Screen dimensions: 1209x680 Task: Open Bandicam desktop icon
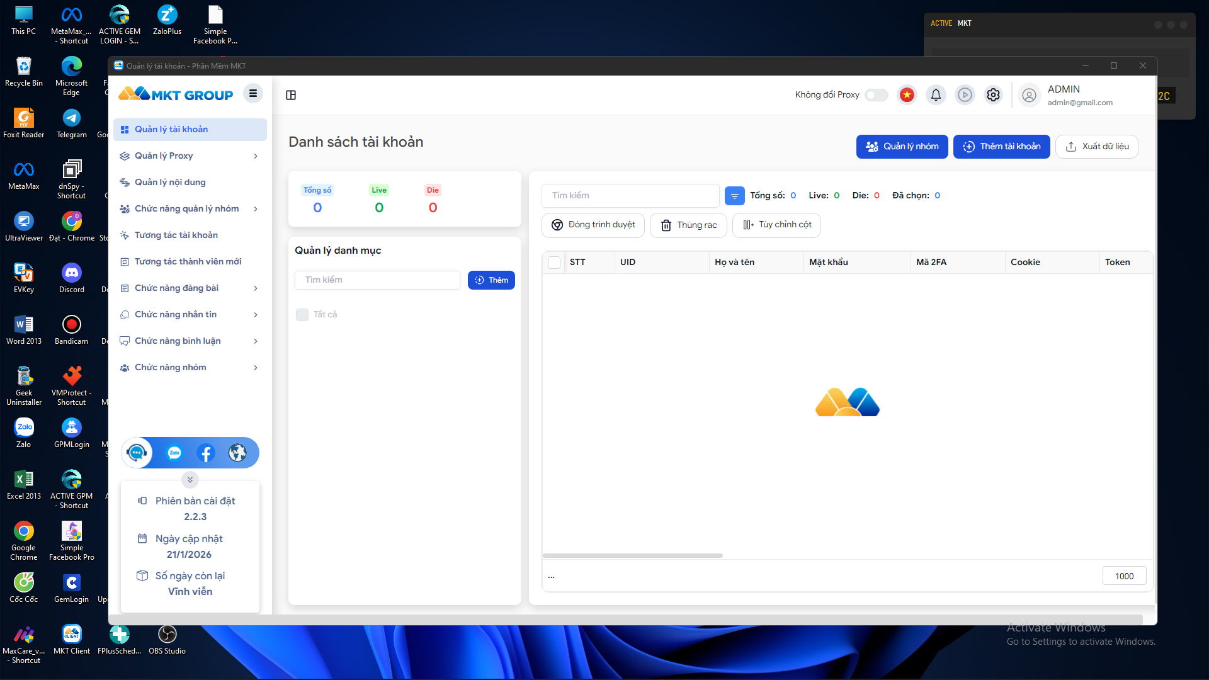(71, 329)
